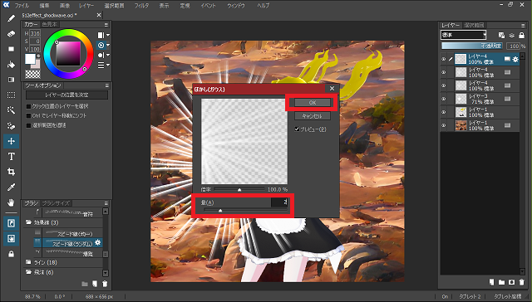Enable third tool option checkbox below Ctrl option

(x=28, y=125)
